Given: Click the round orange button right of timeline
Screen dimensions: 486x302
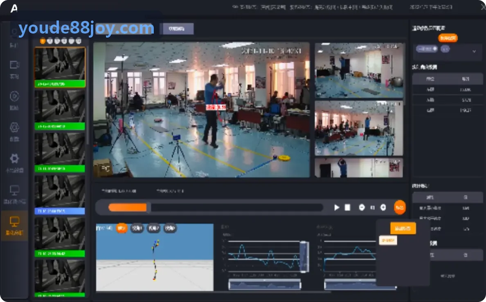Looking at the screenshot, I should [400, 207].
